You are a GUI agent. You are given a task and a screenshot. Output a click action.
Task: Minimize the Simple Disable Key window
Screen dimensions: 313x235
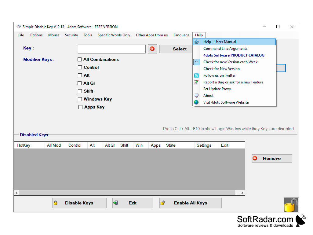point(264,27)
